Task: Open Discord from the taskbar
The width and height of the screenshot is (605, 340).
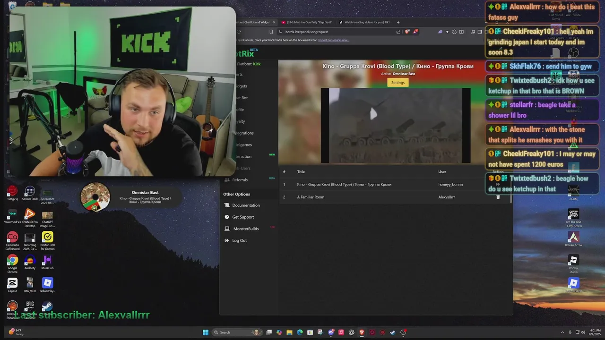Action: [331, 332]
